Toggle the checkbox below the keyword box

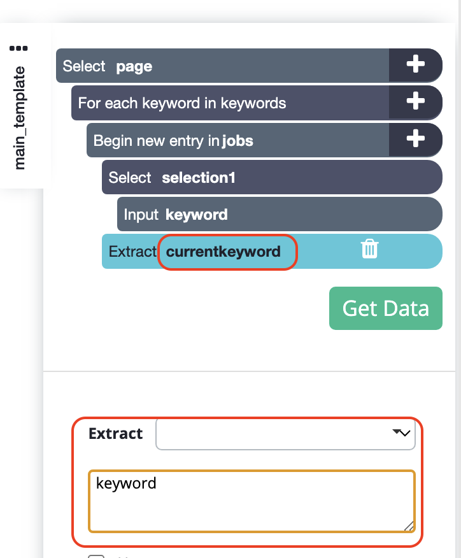pos(96,556)
